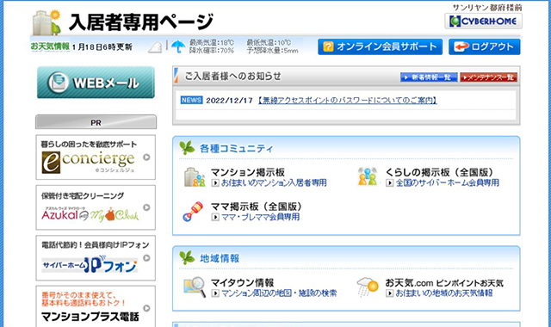Open the Azukal MyCloak cleaning banner
The height and width of the screenshot is (327, 551).
point(96,207)
